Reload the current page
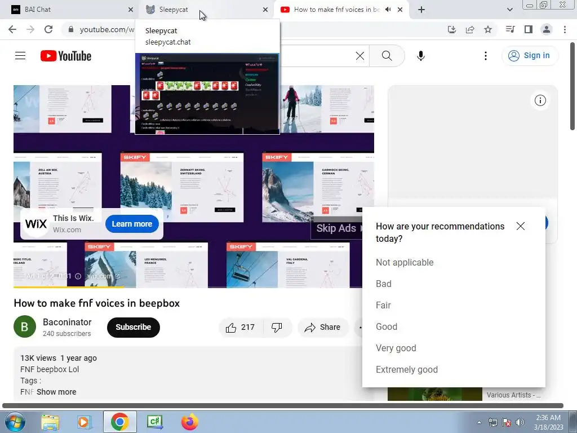Image resolution: width=577 pixels, height=433 pixels. [x=48, y=29]
